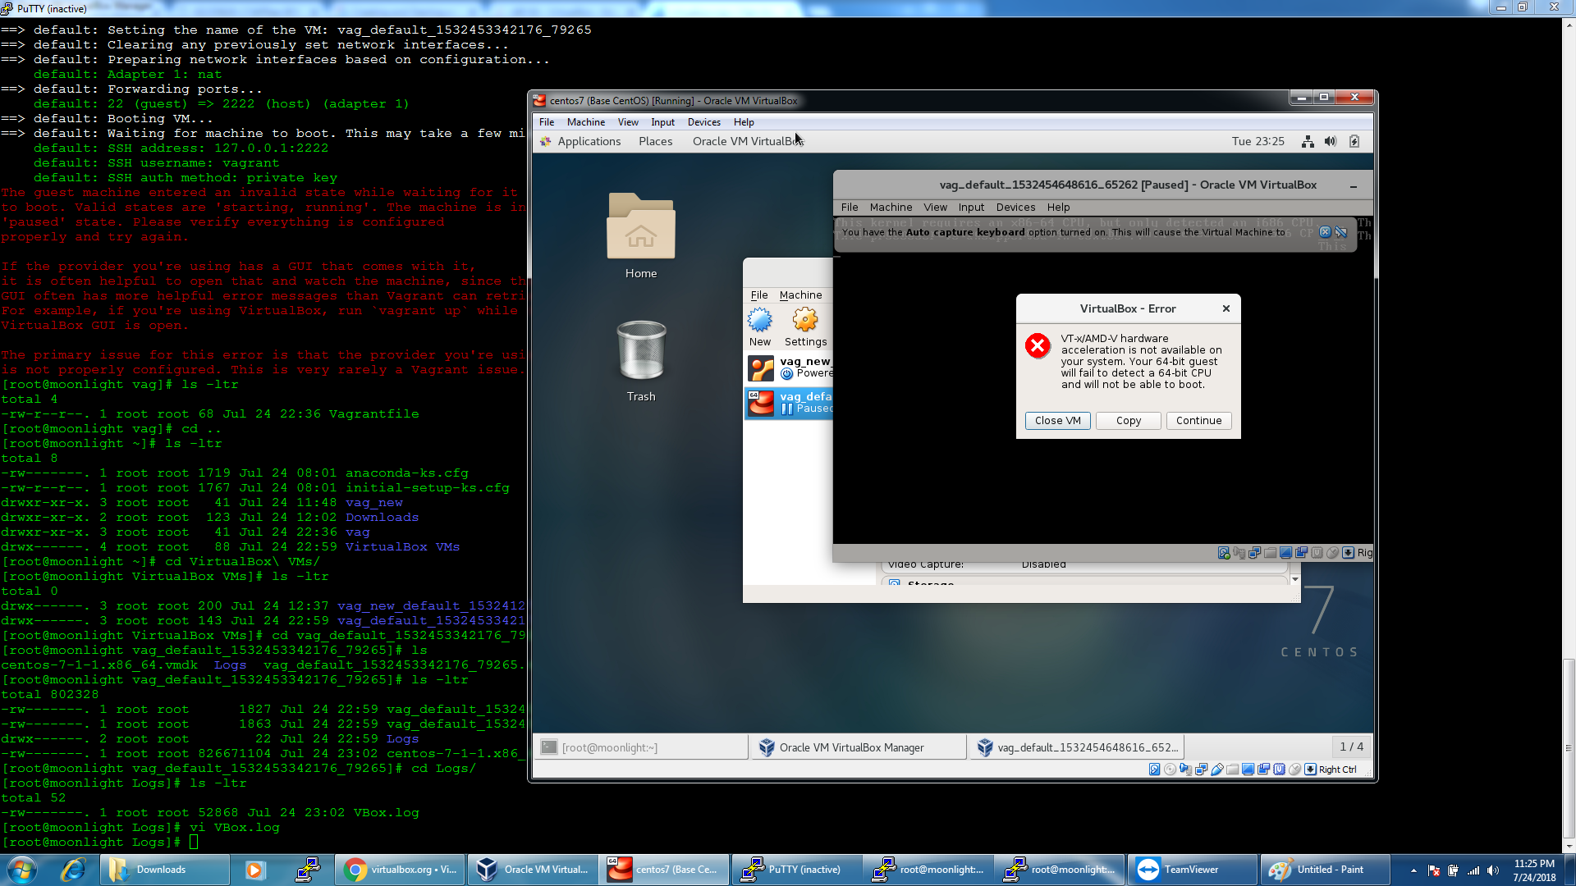Click the Close VM button
This screenshot has height=886, width=1576.
1058,421
